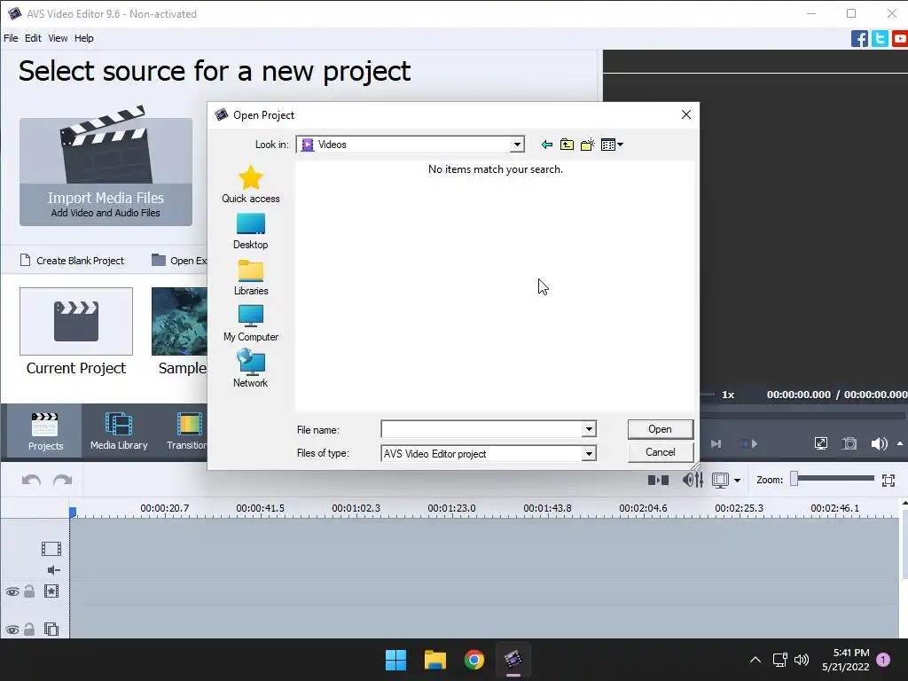This screenshot has width=908, height=681.
Task: Open Google Chrome from the taskbar
Action: click(x=474, y=660)
